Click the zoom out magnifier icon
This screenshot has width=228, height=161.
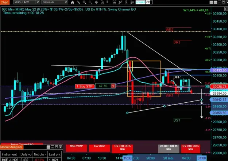(90, 2)
